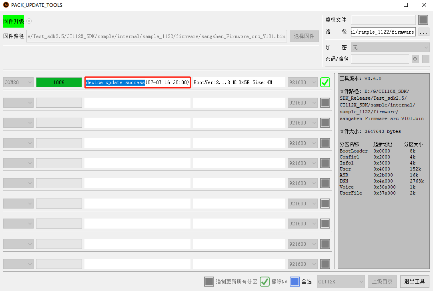Screen dimensions: 433x291
Task: Click the 退出工具 exit tool button
Action: pos(415,281)
